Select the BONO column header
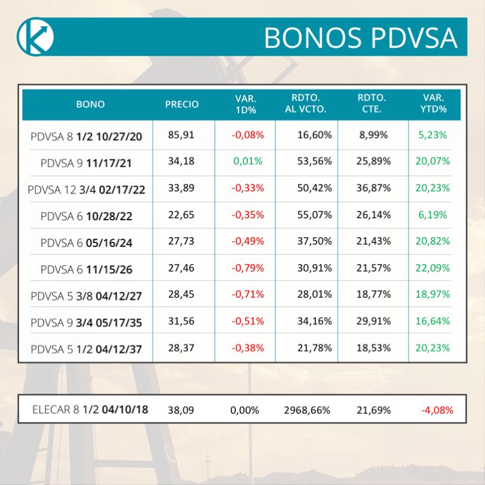 pos(90,104)
